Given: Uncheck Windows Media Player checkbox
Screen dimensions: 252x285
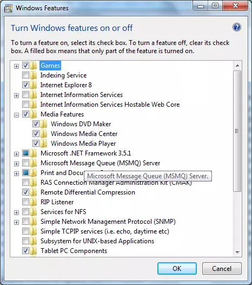Looking at the screenshot, I should [x=36, y=144].
